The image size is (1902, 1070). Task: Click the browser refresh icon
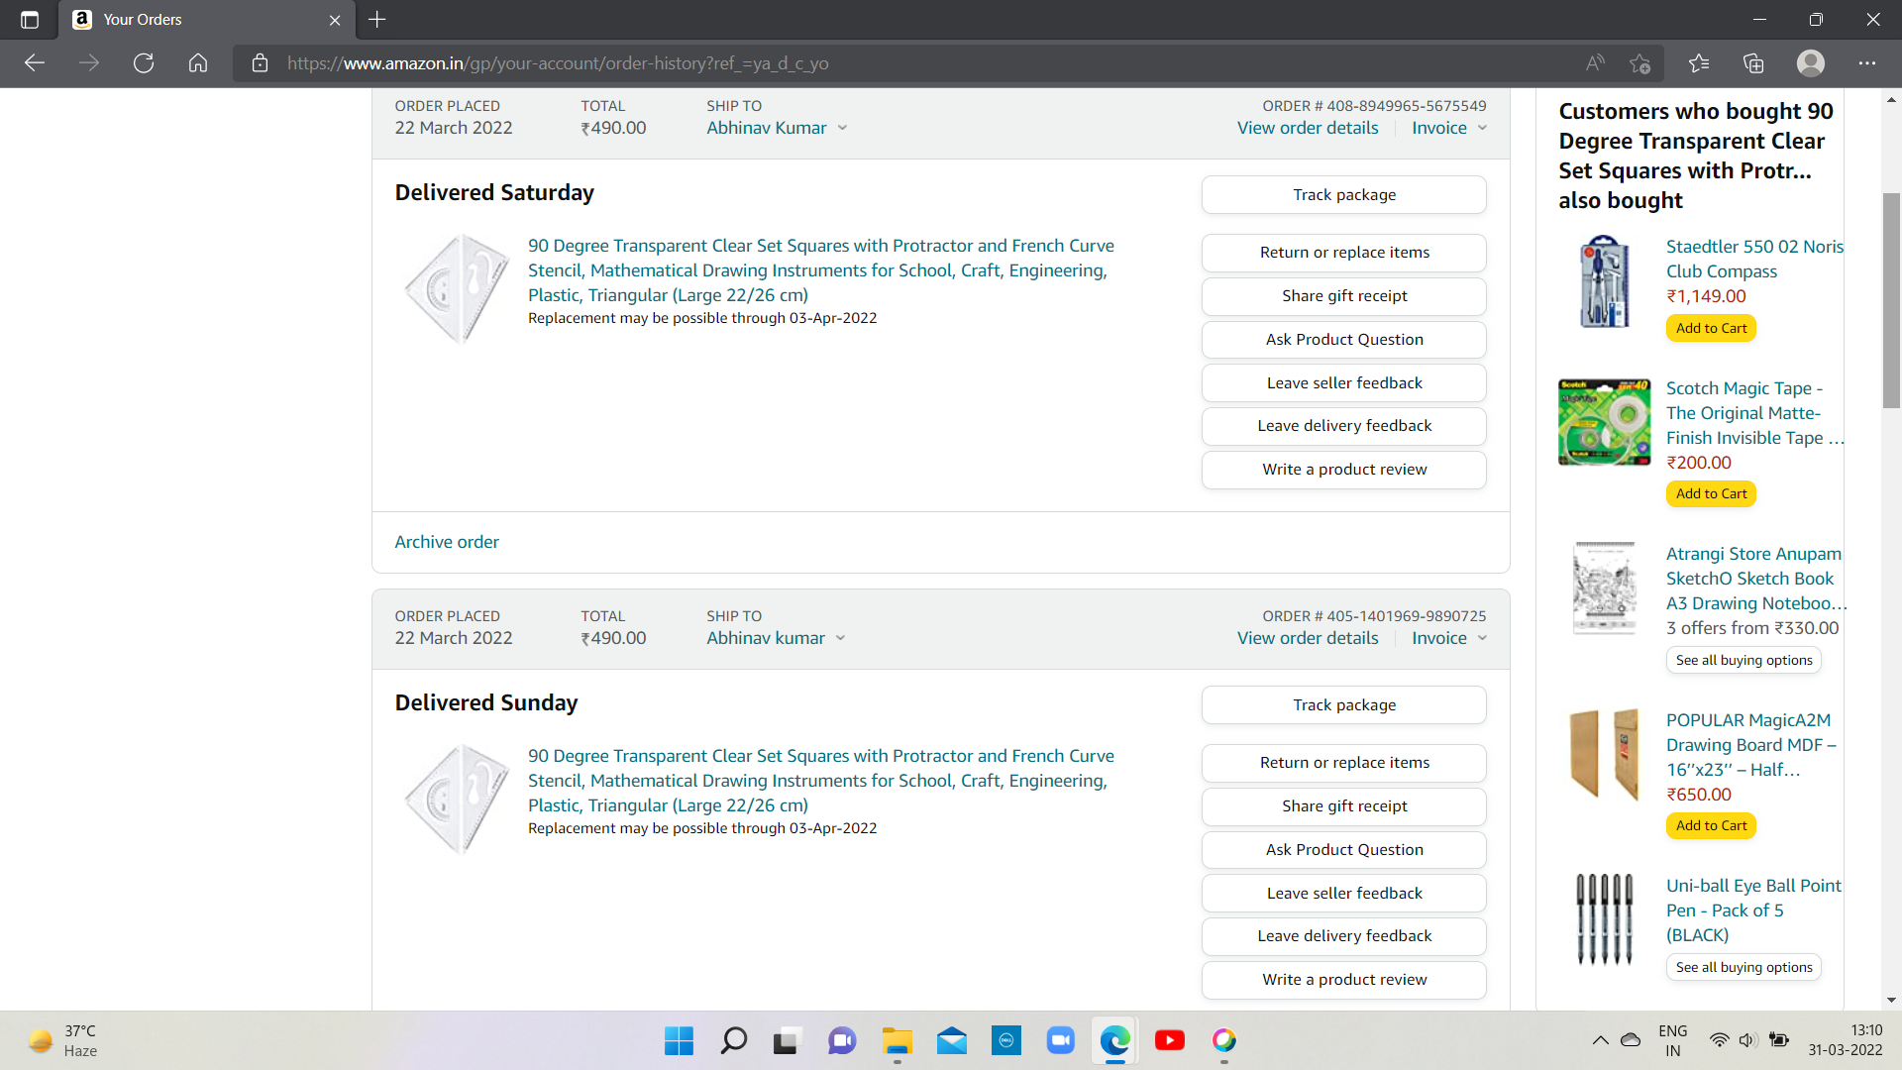point(144,63)
